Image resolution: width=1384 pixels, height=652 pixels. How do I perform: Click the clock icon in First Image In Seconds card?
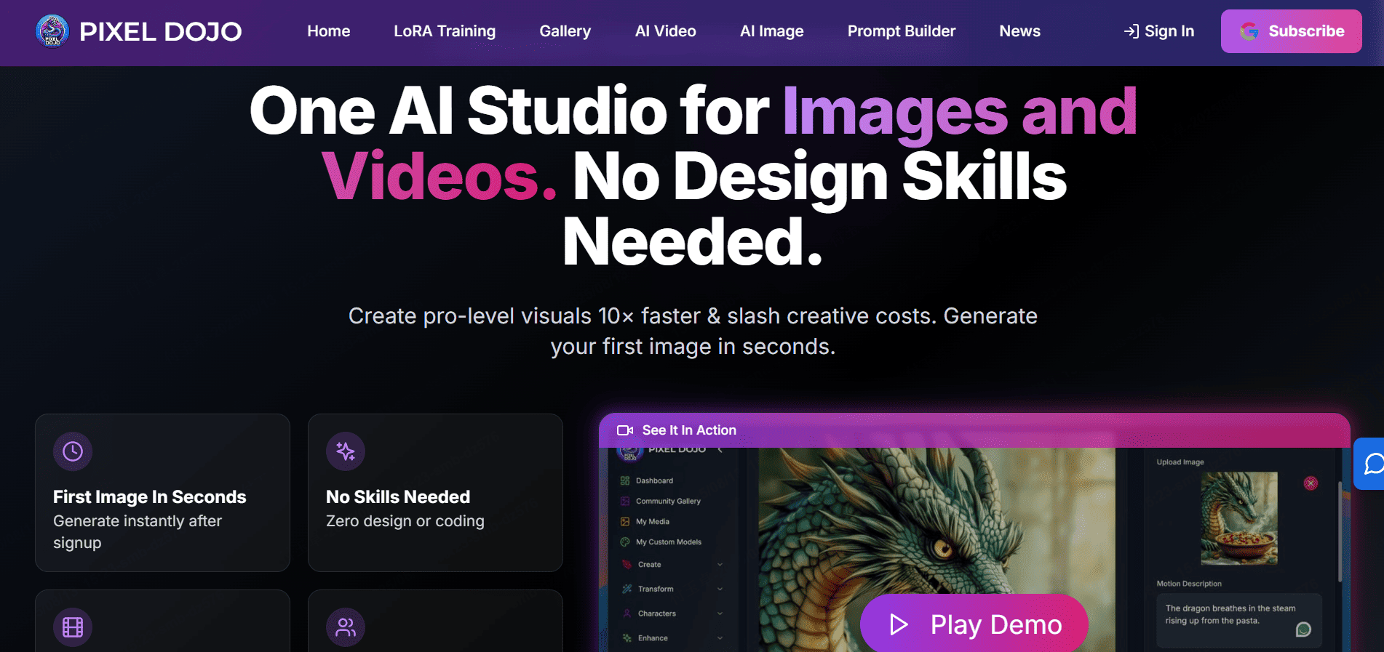73,451
